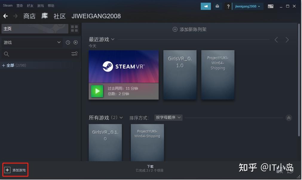Expand the 最近游戏 shelf dropdown
Image resolution: width=302 pixels, height=180 pixels.
pyautogui.click(x=113, y=39)
